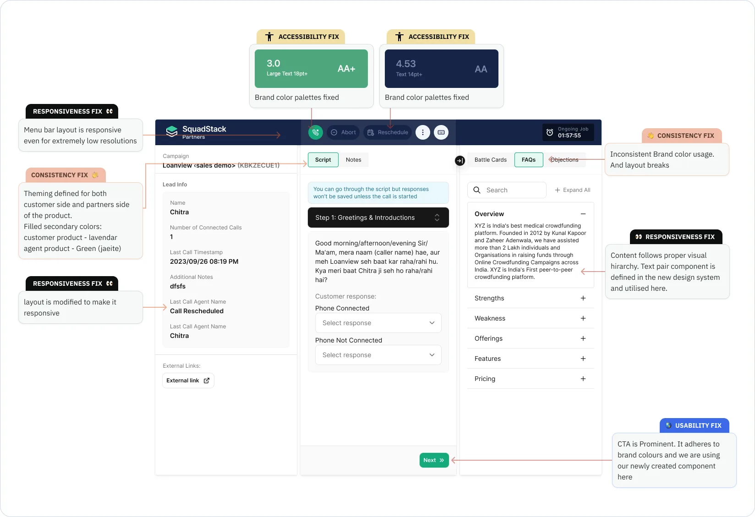Click the keyboard dialpad icon button
The height and width of the screenshot is (517, 755).
pyautogui.click(x=441, y=132)
